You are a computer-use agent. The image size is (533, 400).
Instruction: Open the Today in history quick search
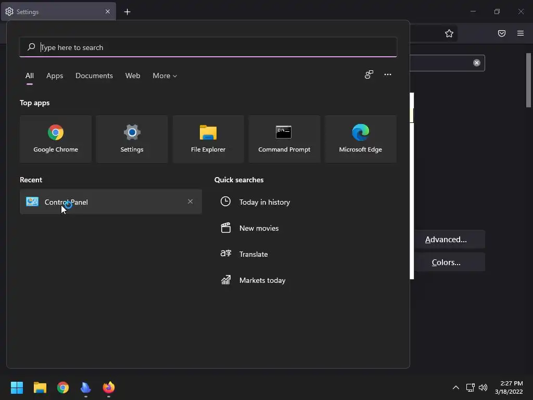pyautogui.click(x=255, y=202)
